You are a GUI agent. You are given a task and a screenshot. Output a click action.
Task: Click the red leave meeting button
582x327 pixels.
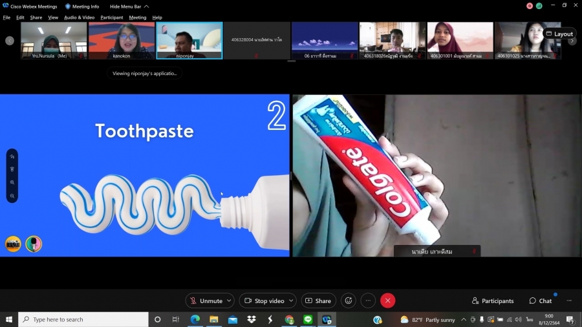pyautogui.click(x=387, y=301)
